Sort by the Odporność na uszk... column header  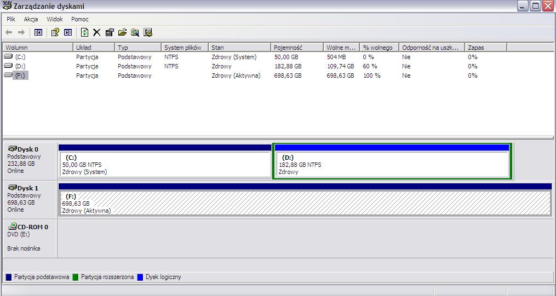(x=432, y=47)
